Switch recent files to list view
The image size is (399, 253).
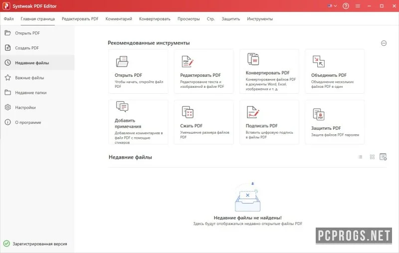click(x=360, y=157)
